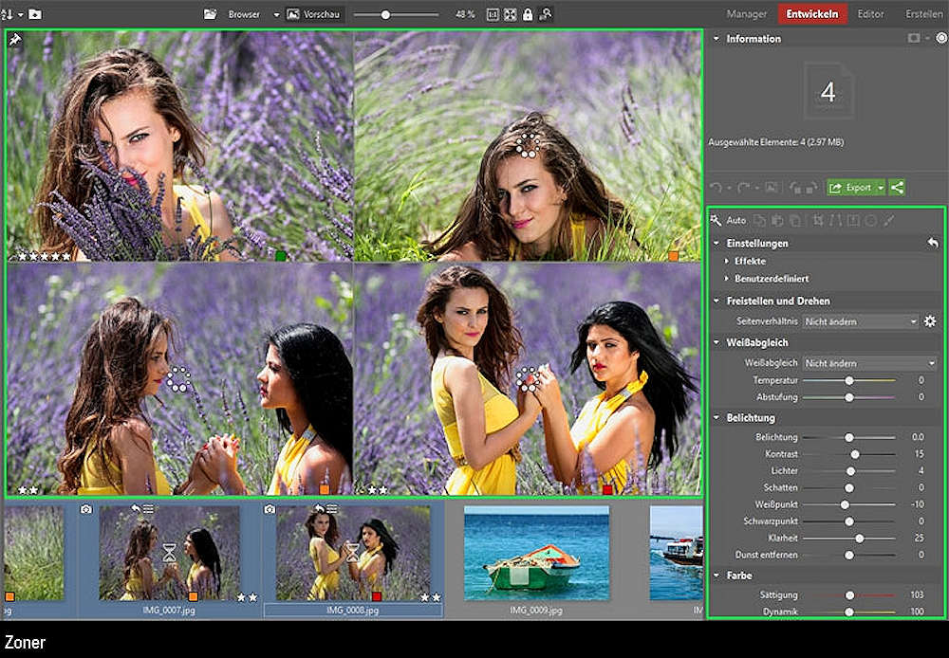Click the Kontrast slider handle

[855, 454]
